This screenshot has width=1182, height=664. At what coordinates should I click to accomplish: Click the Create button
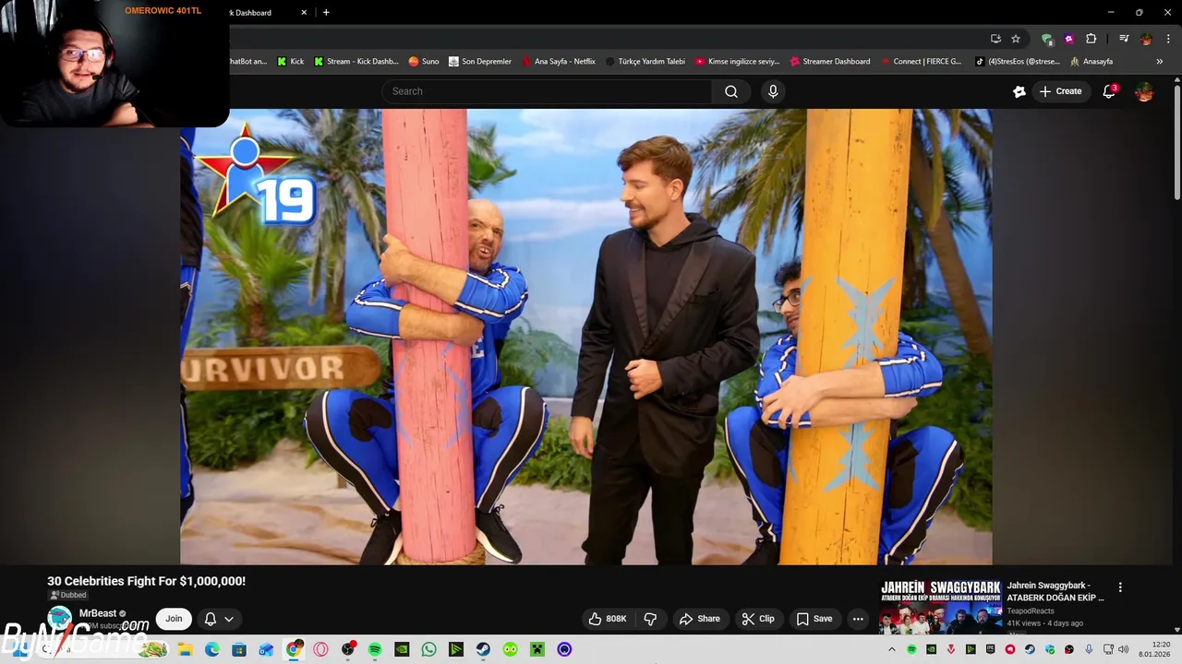1060,91
